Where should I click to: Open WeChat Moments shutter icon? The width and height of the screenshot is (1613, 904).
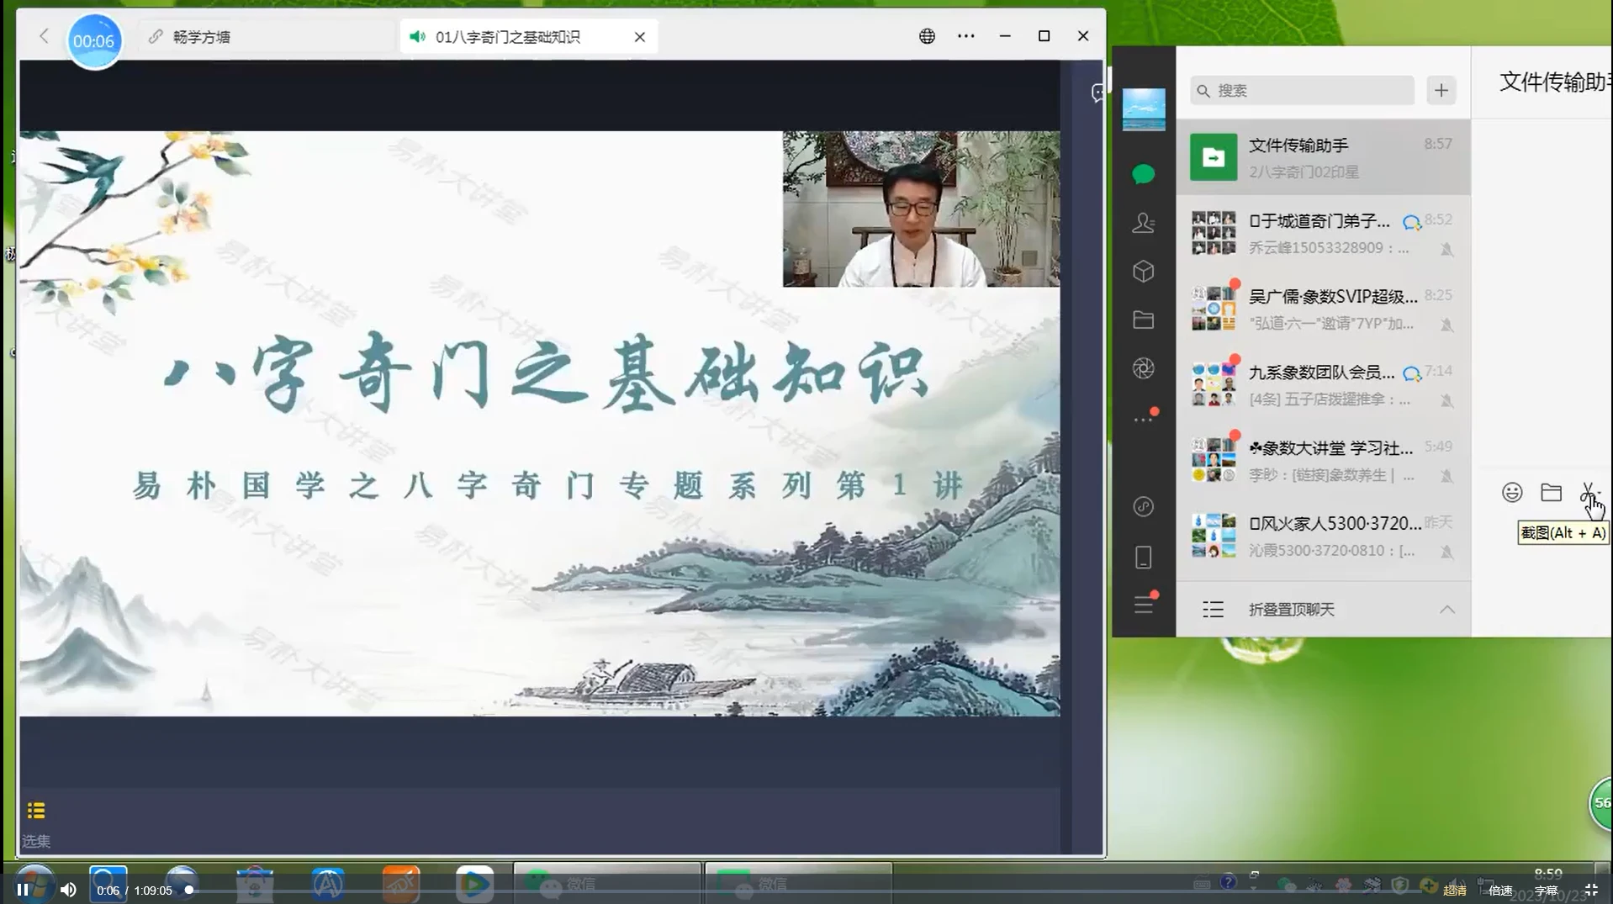(1143, 368)
